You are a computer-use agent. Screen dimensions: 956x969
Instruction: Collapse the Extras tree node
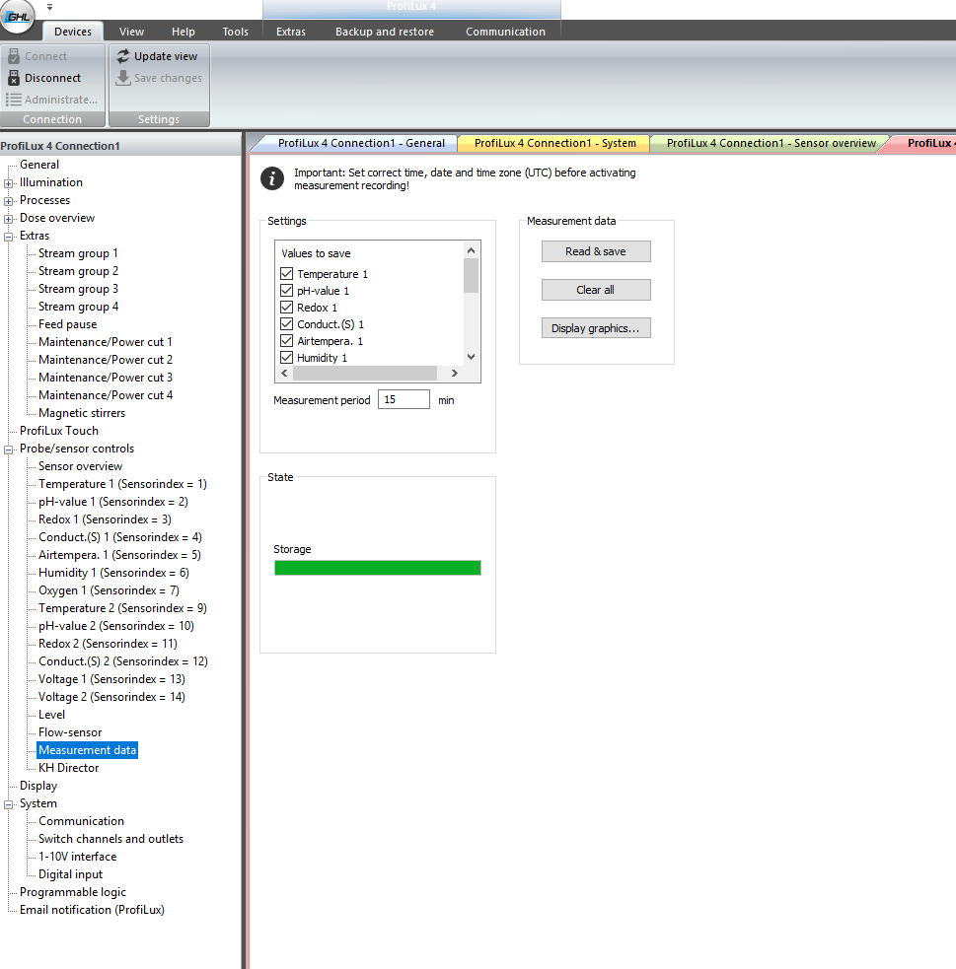pos(8,237)
